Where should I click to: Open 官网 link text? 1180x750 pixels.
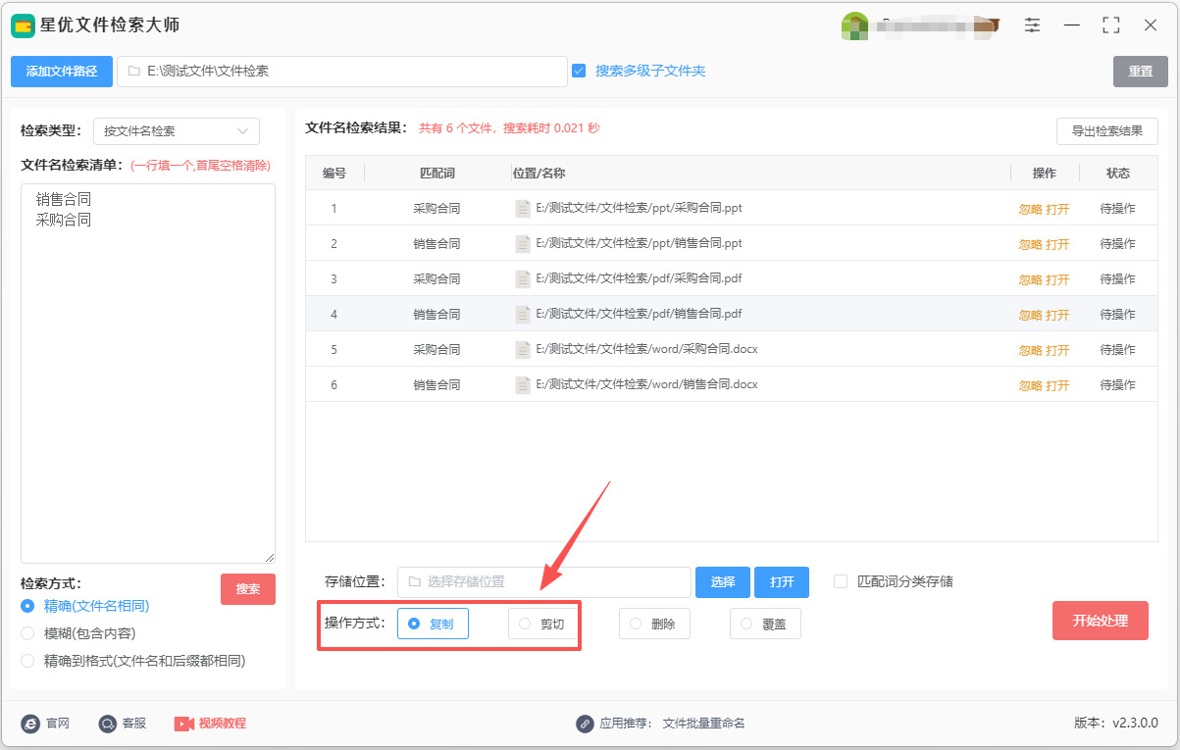tap(58, 724)
